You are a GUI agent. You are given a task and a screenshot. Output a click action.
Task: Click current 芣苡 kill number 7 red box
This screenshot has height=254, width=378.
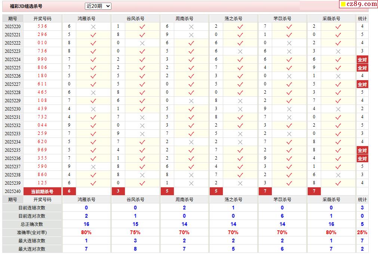click(265, 191)
